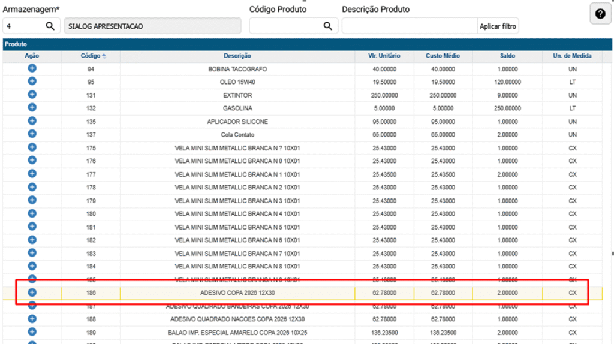The height and width of the screenshot is (344, 614).
Task: Select the Vlr. Unitário column header
Action: 384,56
